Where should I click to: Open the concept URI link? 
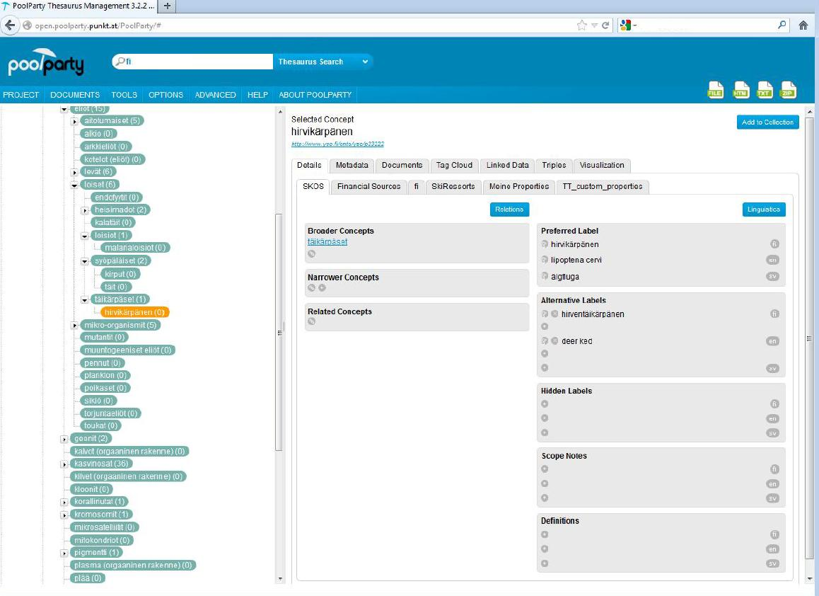[x=337, y=144]
